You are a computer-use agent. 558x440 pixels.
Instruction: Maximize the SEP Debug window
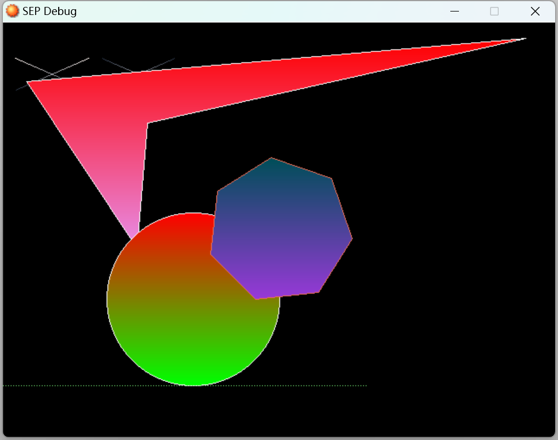(494, 12)
